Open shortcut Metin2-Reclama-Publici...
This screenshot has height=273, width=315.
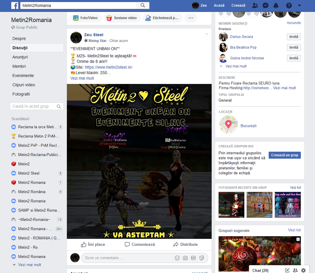tap(37, 155)
